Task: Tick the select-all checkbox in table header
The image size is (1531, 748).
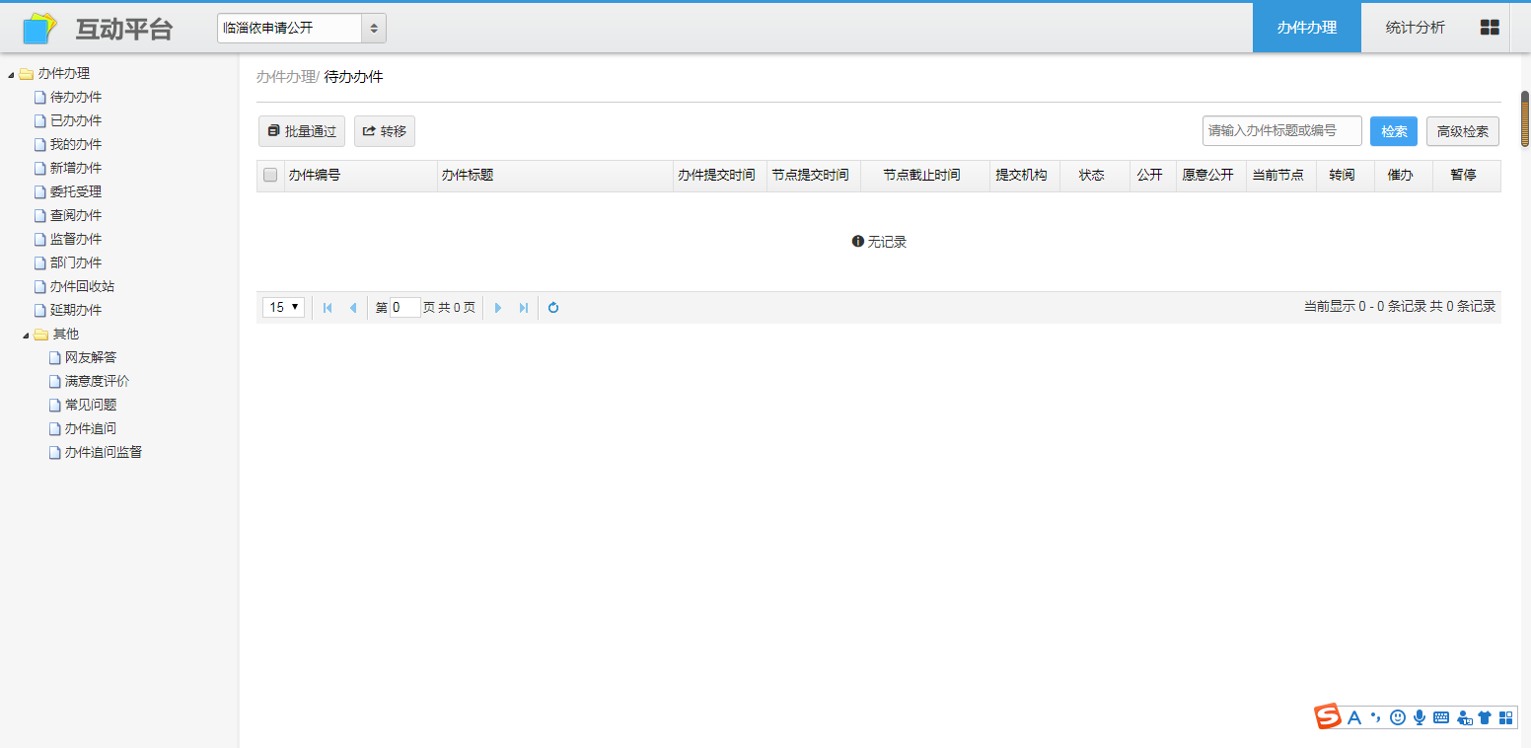Action: pos(270,176)
